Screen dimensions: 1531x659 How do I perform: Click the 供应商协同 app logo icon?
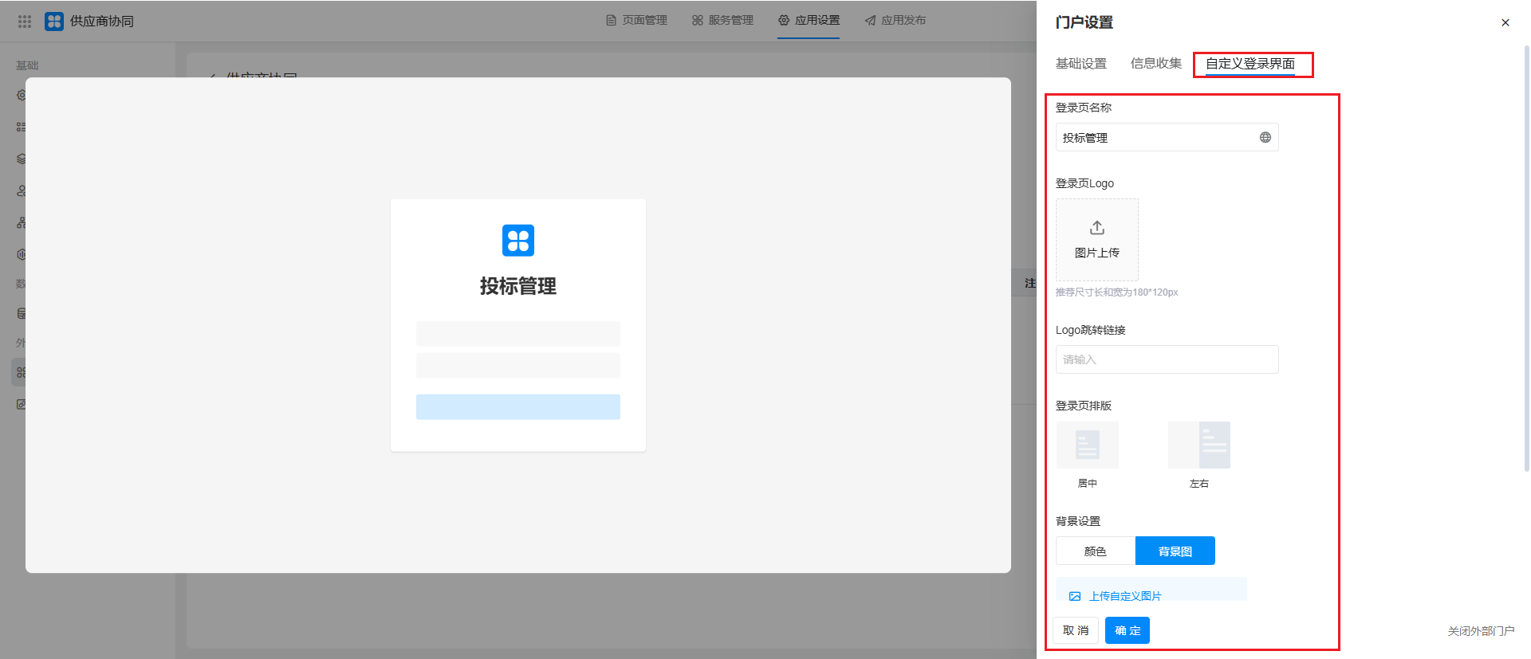[54, 22]
